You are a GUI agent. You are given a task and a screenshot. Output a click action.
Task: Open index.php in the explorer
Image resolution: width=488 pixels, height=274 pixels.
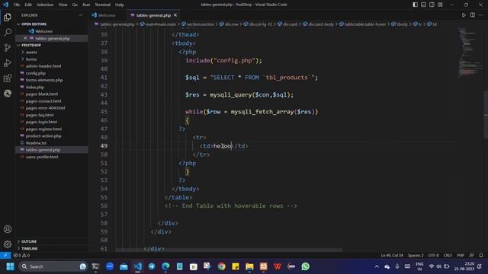[35, 87]
